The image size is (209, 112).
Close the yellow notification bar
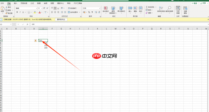tap(208, 20)
